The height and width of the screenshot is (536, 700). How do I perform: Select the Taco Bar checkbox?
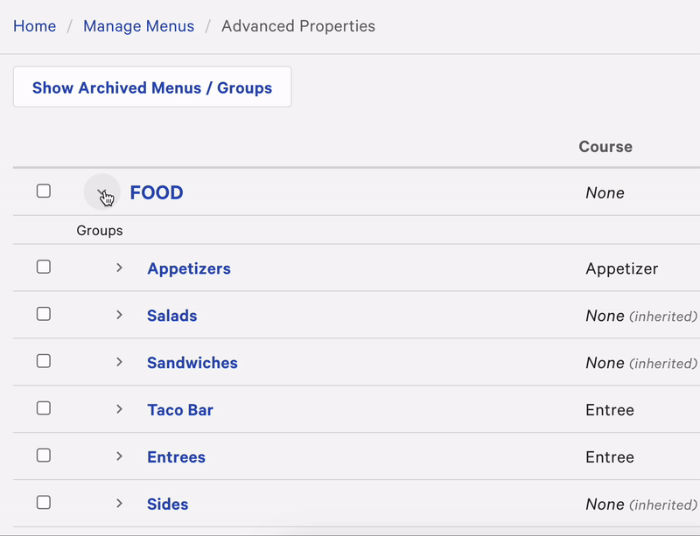pyautogui.click(x=44, y=408)
